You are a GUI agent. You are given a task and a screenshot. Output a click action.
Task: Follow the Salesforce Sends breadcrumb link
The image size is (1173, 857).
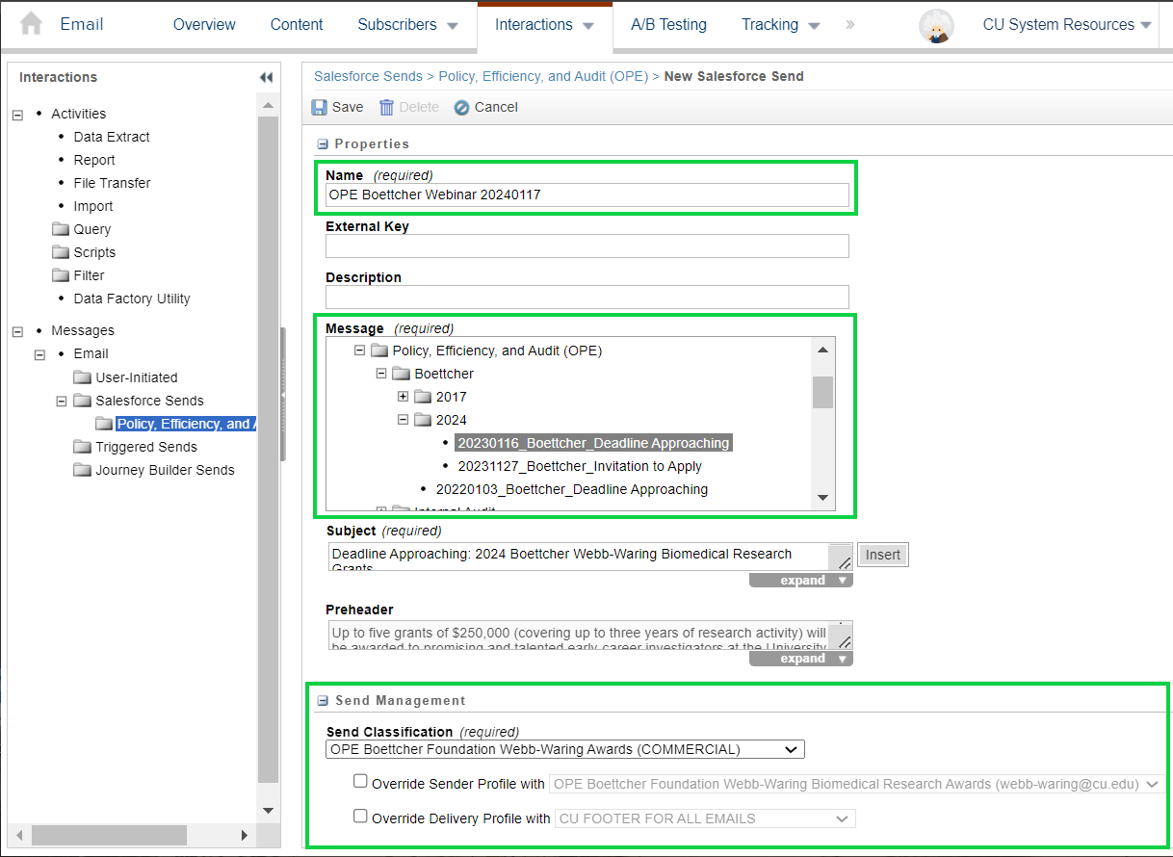click(368, 76)
